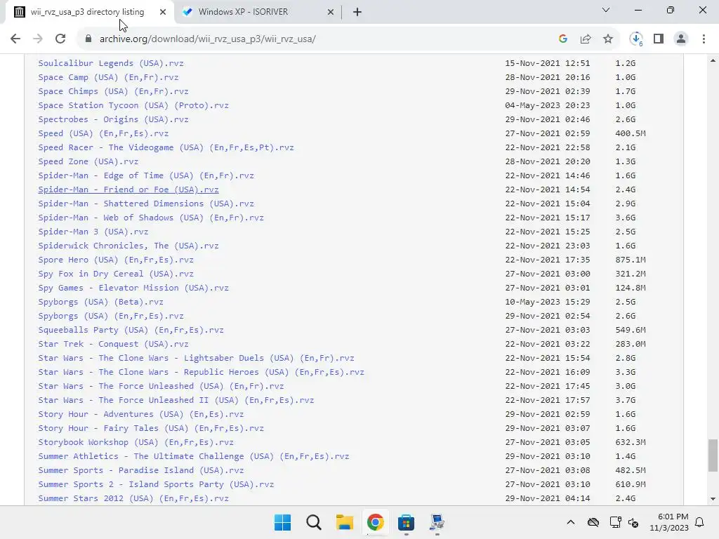Open a new browser tab

point(357,12)
